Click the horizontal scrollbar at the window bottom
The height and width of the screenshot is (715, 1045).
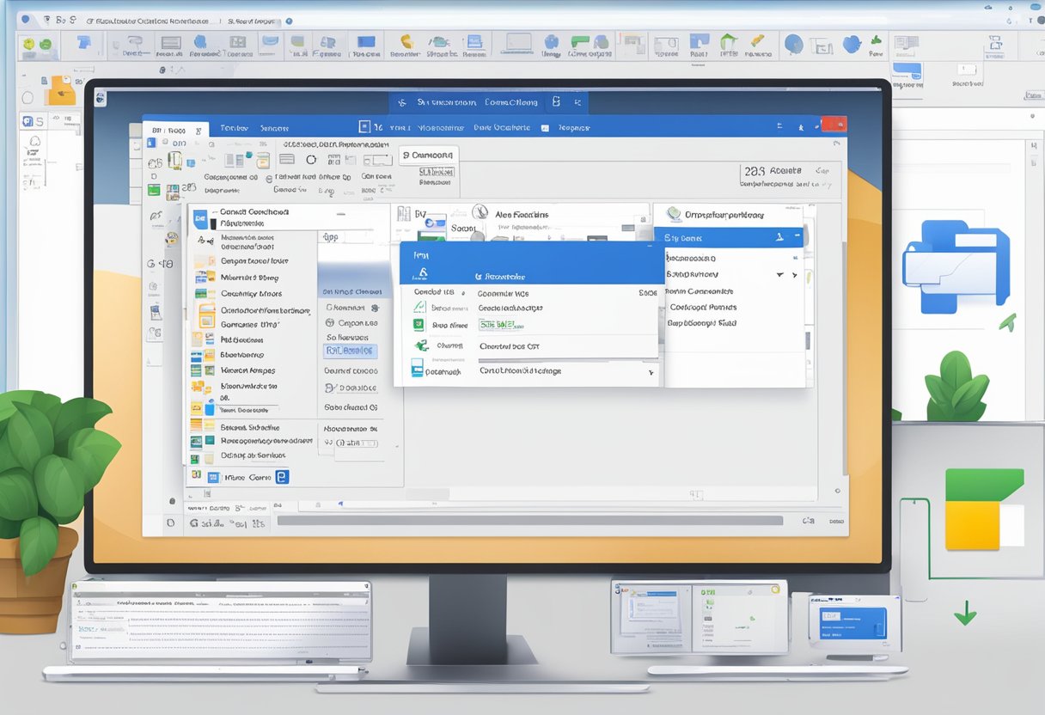coord(529,520)
